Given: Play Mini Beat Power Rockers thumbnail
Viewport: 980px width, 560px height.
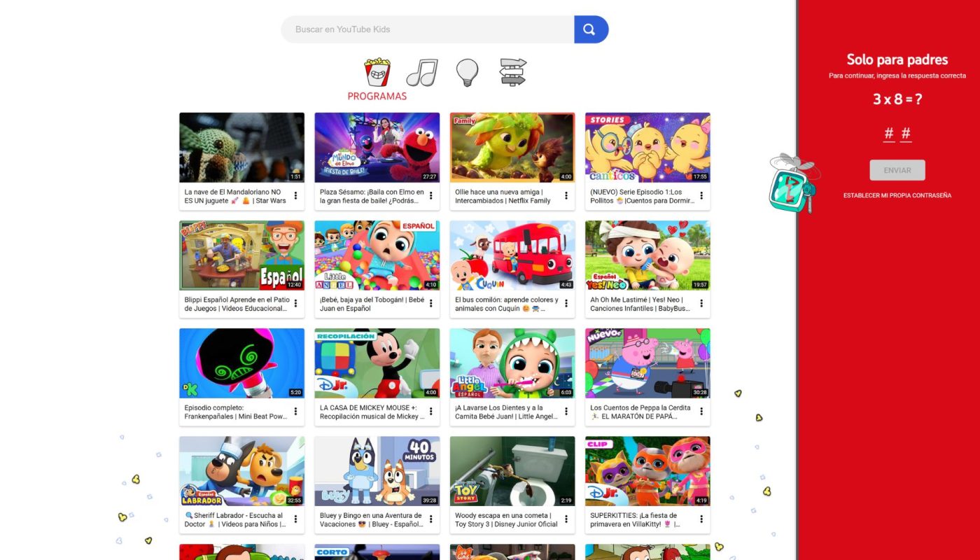Looking at the screenshot, I should click(x=241, y=363).
